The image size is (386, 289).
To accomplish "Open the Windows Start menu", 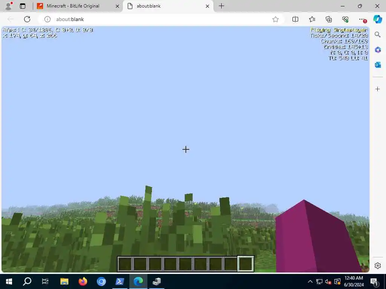I will coord(9,281).
